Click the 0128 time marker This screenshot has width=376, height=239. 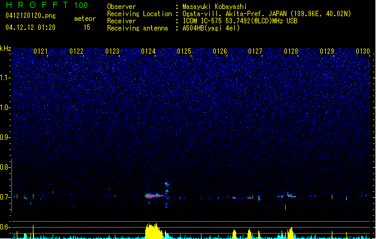(x=291, y=51)
